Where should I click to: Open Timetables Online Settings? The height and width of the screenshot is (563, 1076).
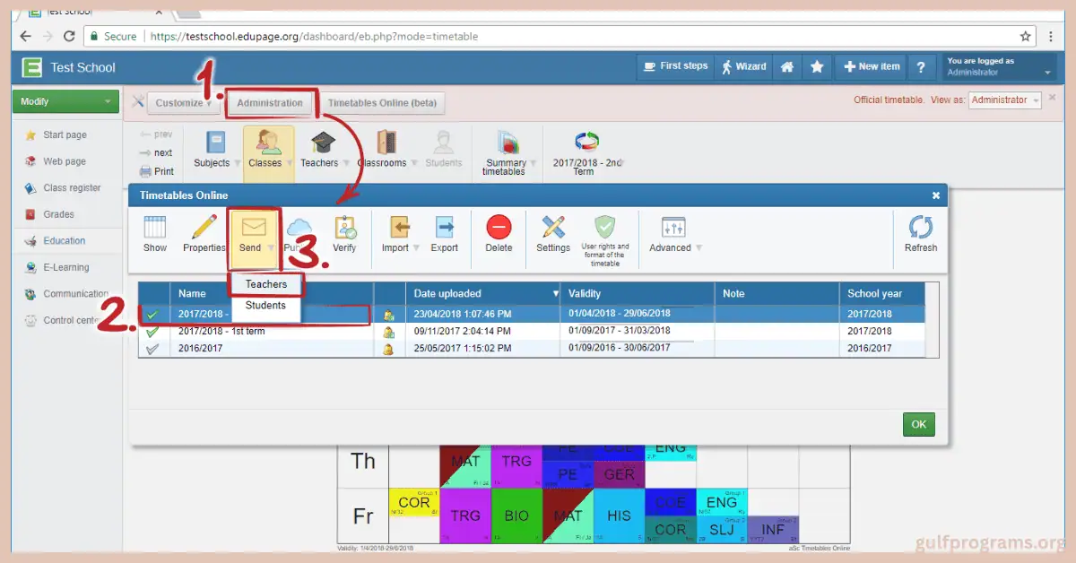(553, 232)
